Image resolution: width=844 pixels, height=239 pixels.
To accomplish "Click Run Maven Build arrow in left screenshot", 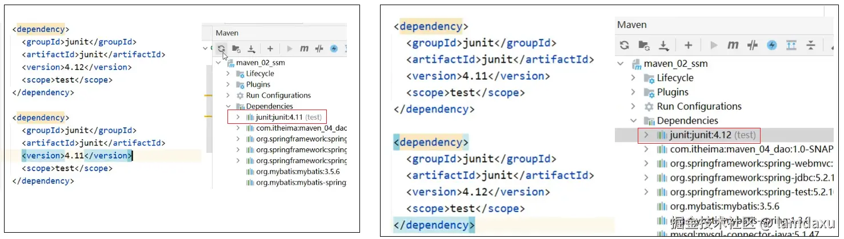I will point(290,48).
